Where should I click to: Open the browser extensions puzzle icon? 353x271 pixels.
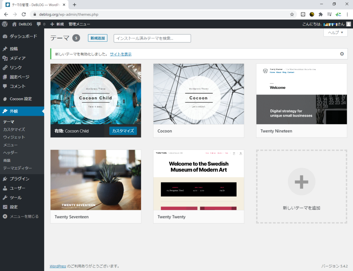click(x=321, y=14)
